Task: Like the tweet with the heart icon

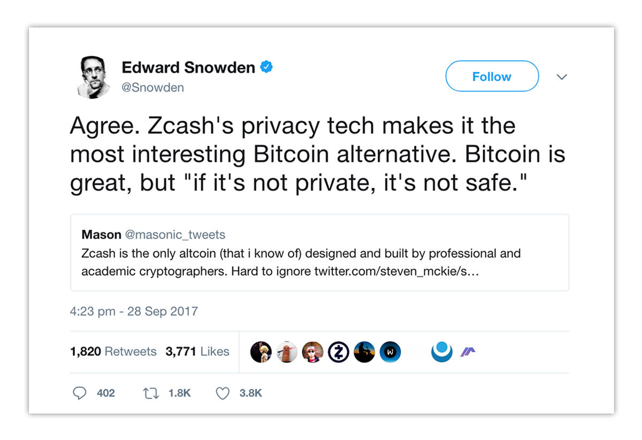Action: pos(223,393)
